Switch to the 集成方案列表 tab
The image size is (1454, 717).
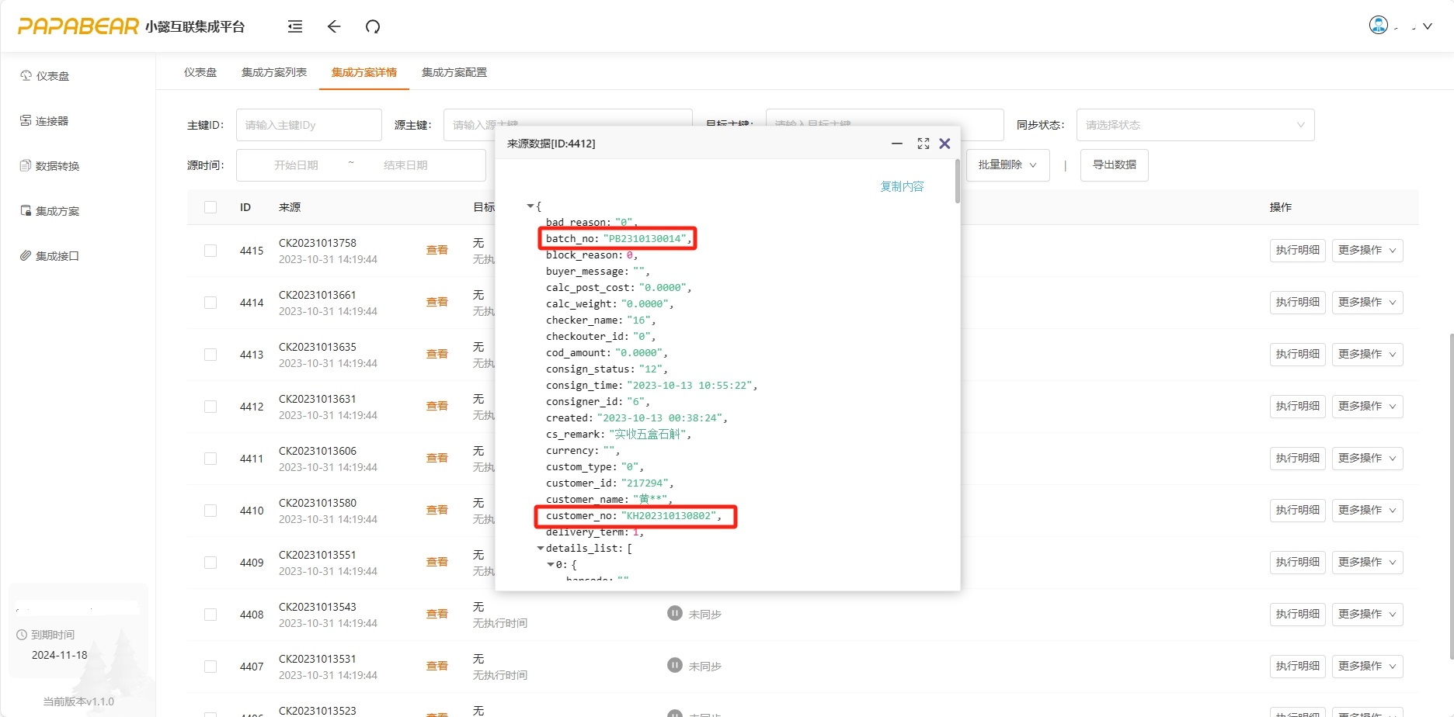coord(273,72)
